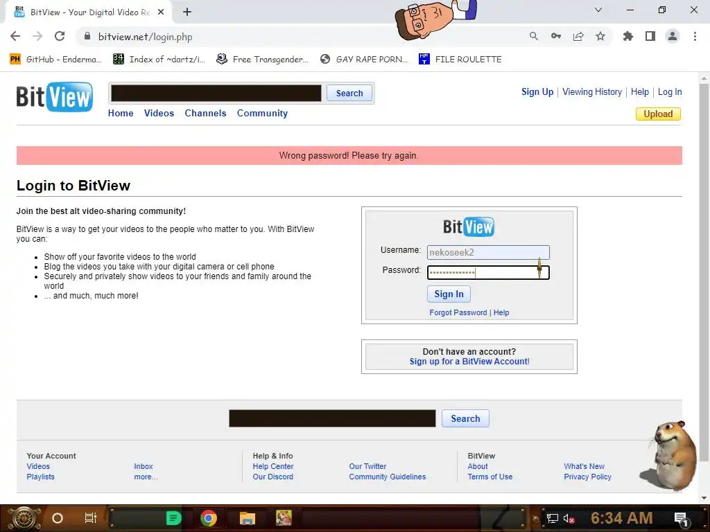This screenshot has width=710, height=532.
Task: Click the share page icon
Action: pyautogui.click(x=578, y=36)
